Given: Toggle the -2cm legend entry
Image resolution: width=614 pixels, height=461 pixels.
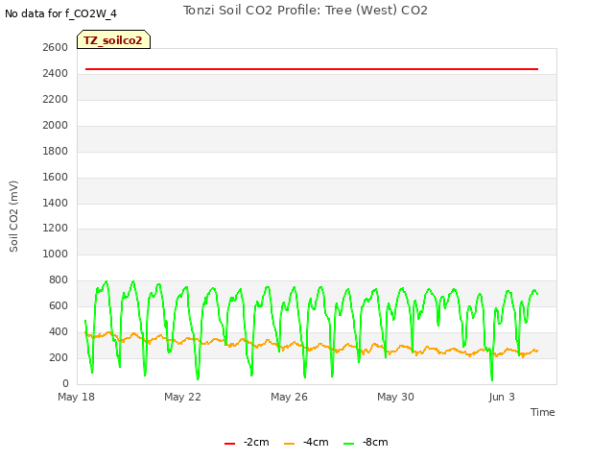Looking at the screenshot, I should (x=247, y=442).
